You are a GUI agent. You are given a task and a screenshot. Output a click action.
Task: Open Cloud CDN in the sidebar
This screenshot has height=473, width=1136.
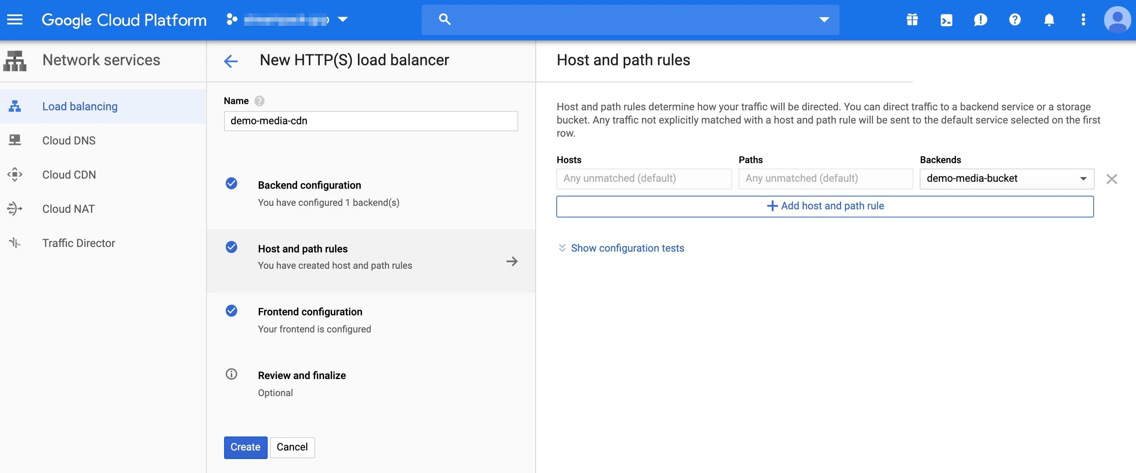point(103,175)
